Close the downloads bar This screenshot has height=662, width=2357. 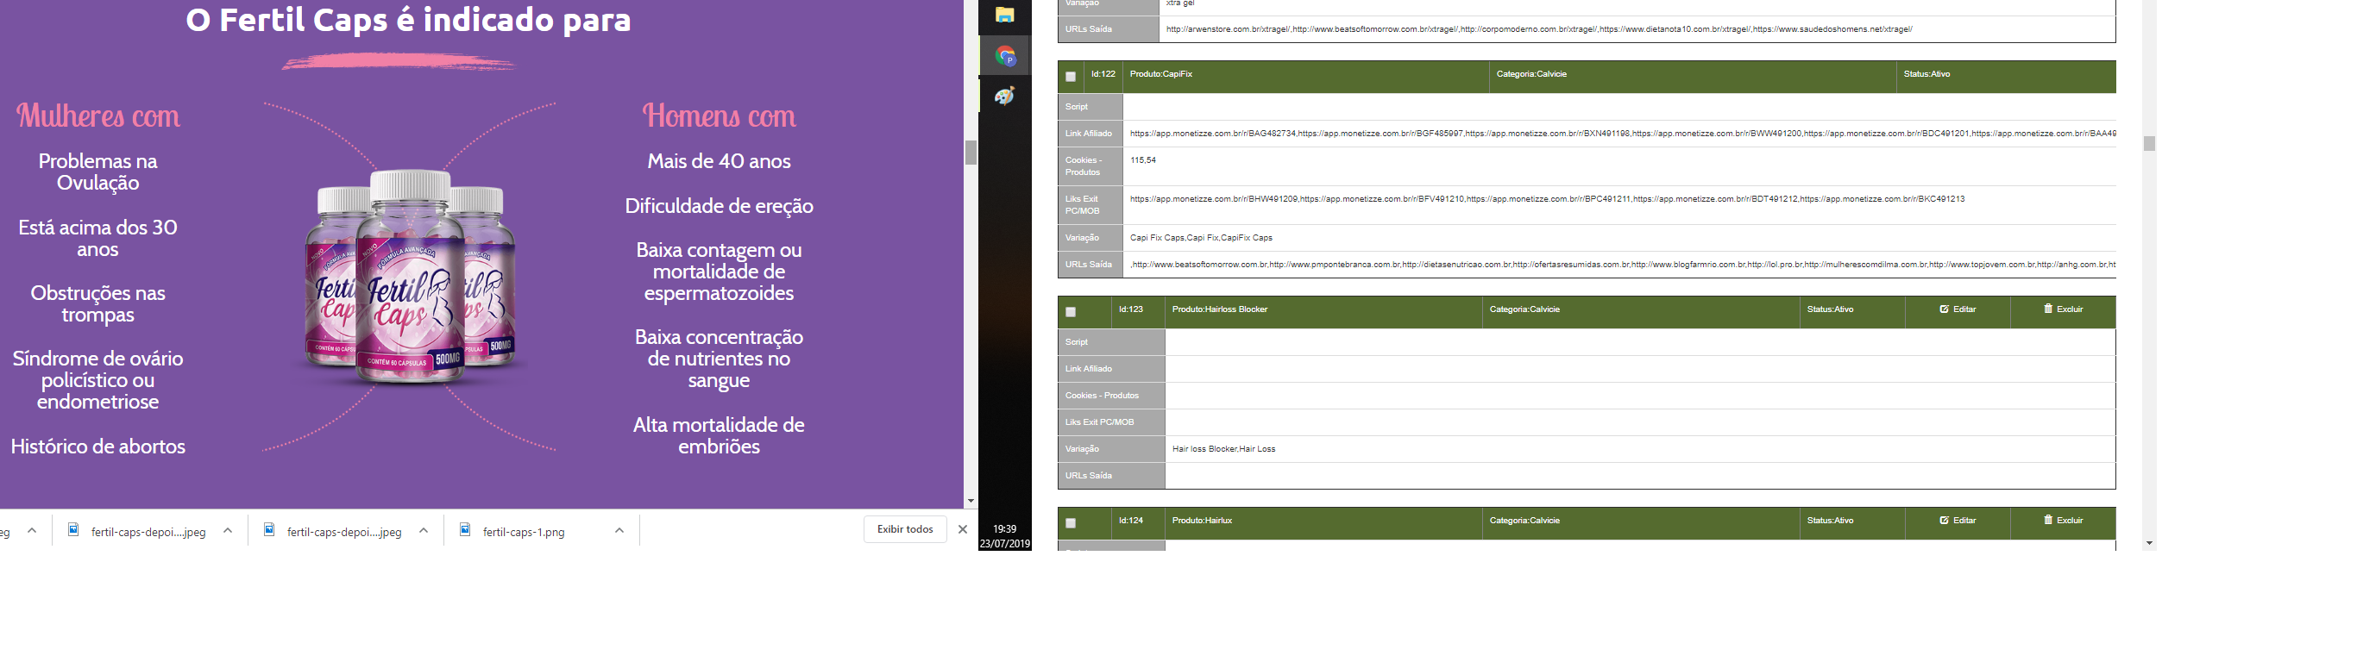click(x=963, y=529)
